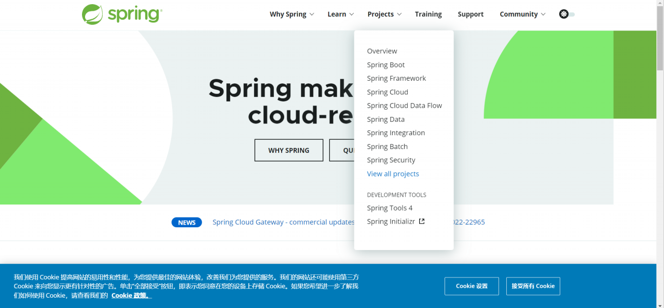
Task: Open the Support nav item
Action: tap(471, 14)
